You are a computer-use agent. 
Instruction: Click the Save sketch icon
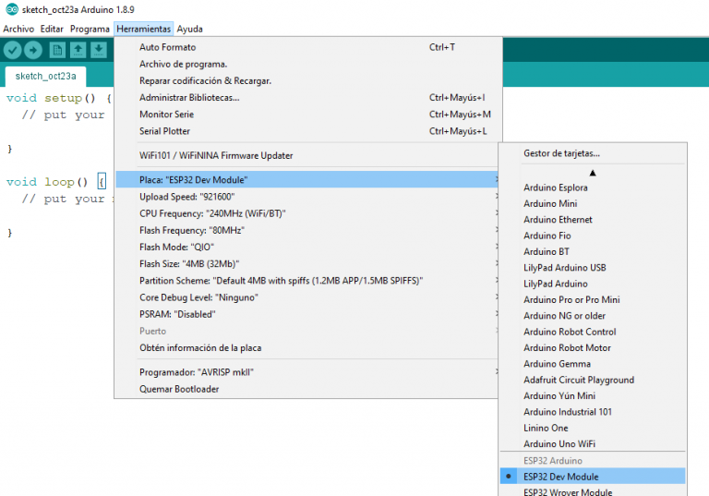coord(99,50)
